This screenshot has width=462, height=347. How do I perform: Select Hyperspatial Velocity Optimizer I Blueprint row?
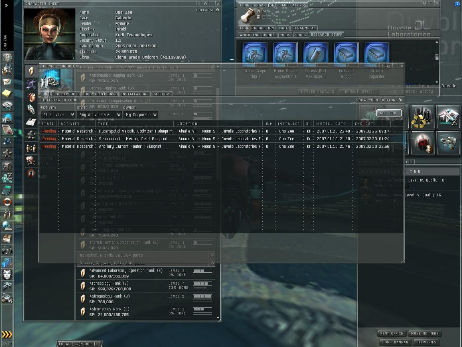pyautogui.click(x=221, y=131)
